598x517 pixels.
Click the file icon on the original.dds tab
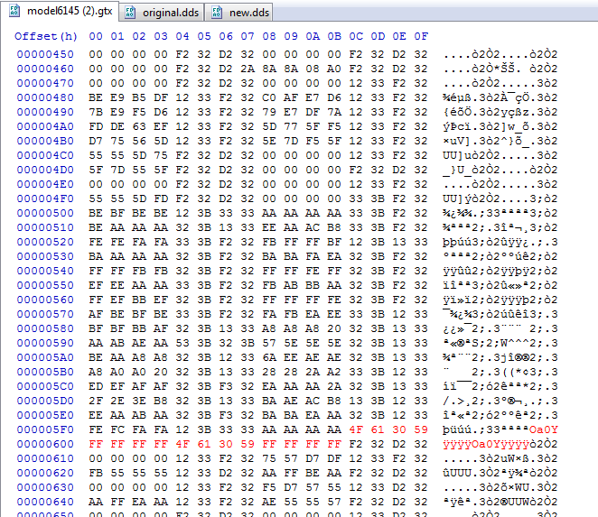(x=130, y=13)
